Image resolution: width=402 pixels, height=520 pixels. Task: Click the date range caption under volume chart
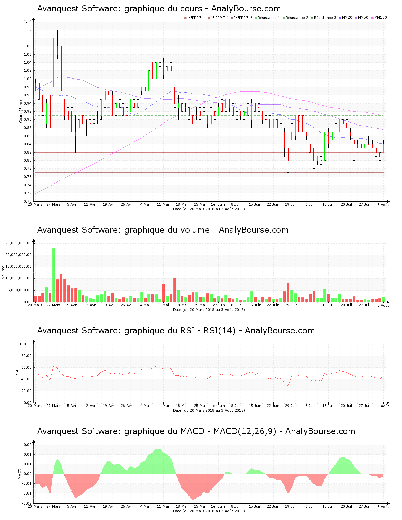pyautogui.click(x=209, y=310)
